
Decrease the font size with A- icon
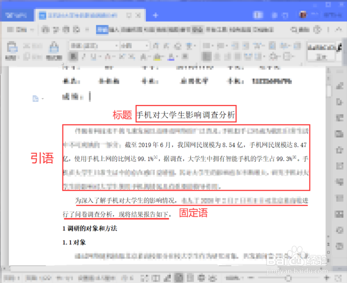tap(166, 46)
